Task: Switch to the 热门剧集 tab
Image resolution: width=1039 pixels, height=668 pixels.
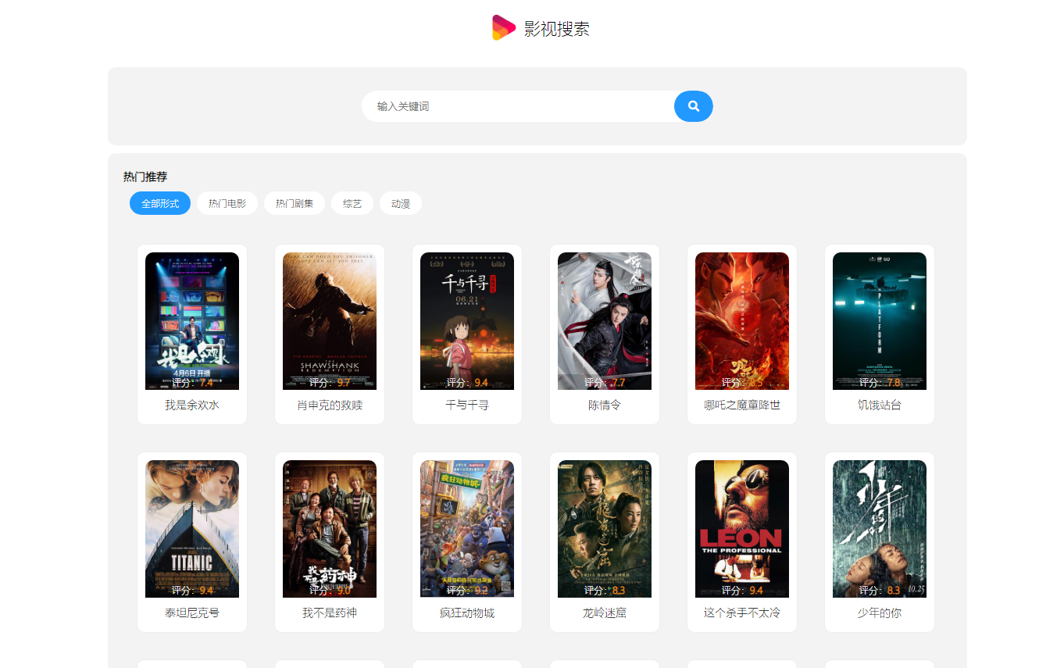Action: (x=295, y=203)
